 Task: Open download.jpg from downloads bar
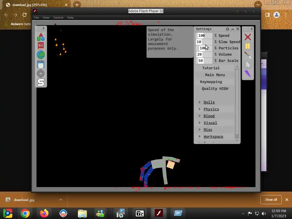24,200
